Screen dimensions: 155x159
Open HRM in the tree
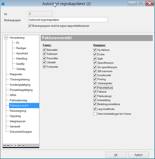(x=13, y=95)
